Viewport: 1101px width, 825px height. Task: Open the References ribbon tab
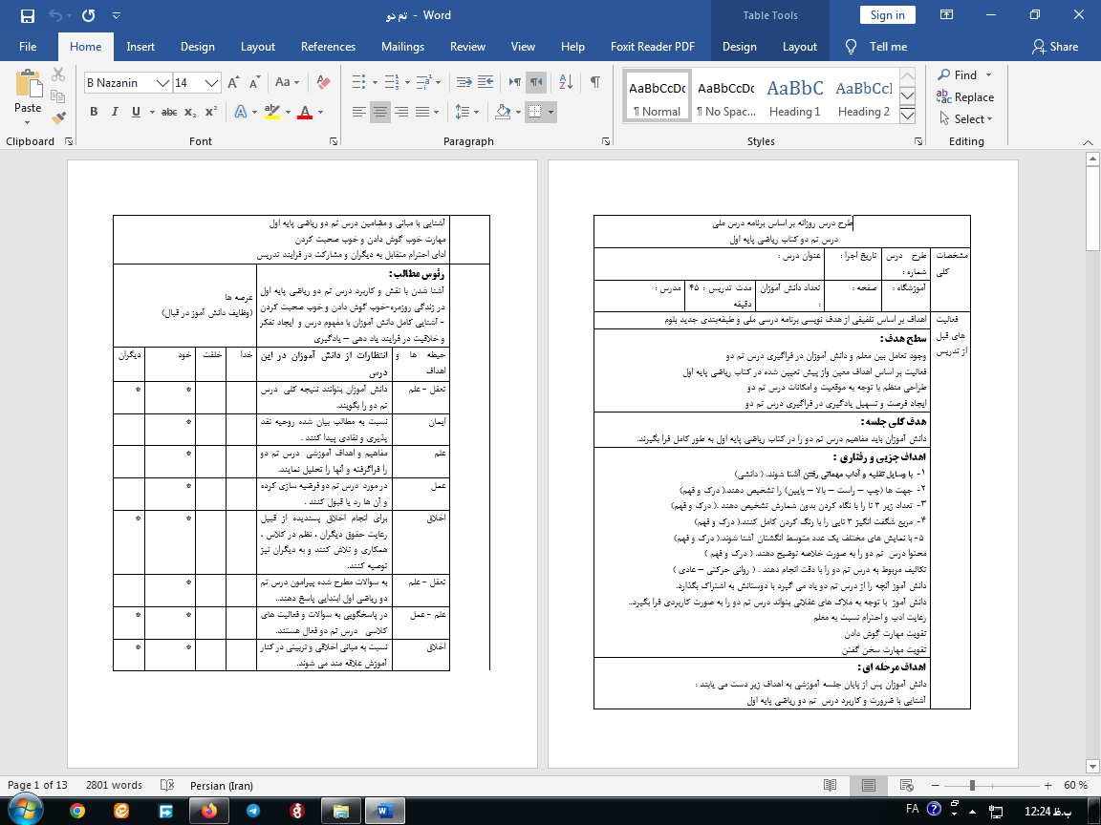pyautogui.click(x=328, y=47)
